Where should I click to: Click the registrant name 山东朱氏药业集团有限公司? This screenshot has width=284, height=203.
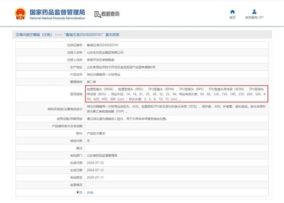point(105,53)
